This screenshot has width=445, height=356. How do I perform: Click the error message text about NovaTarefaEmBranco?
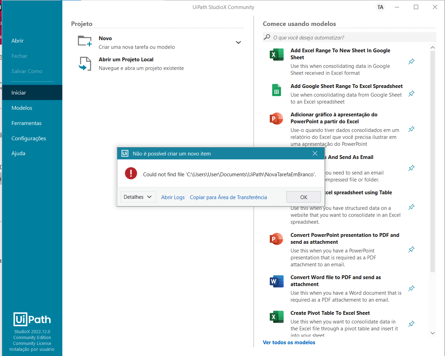click(230, 174)
